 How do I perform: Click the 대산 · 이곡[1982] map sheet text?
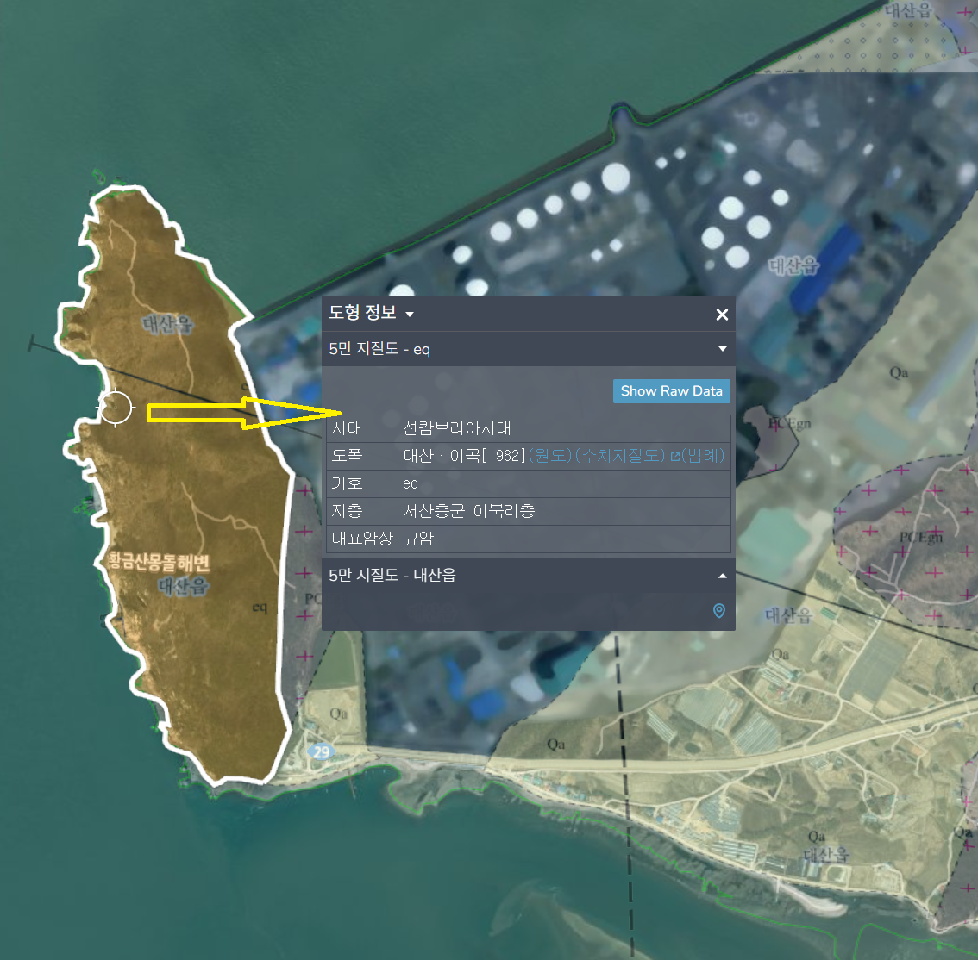click(x=463, y=456)
